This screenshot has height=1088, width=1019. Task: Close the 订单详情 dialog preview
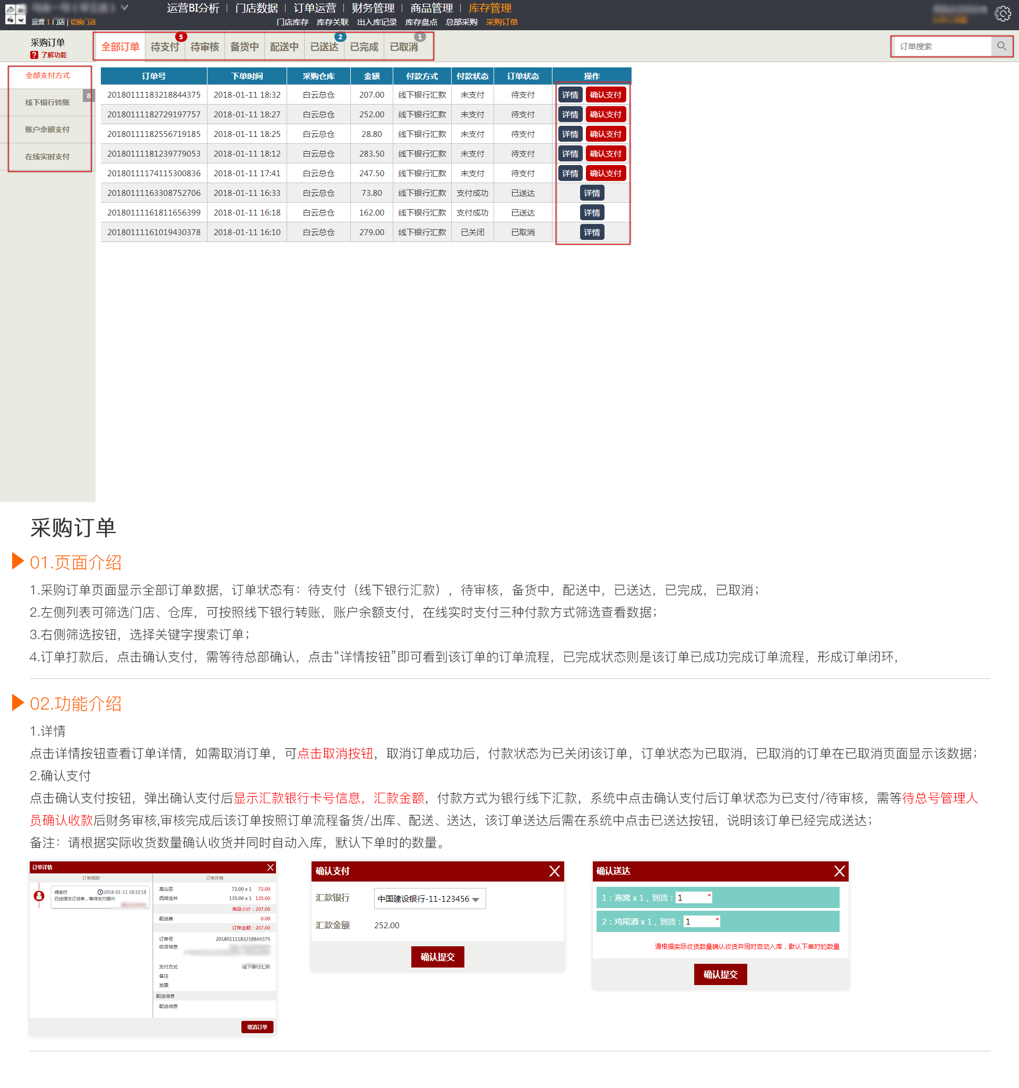point(270,867)
